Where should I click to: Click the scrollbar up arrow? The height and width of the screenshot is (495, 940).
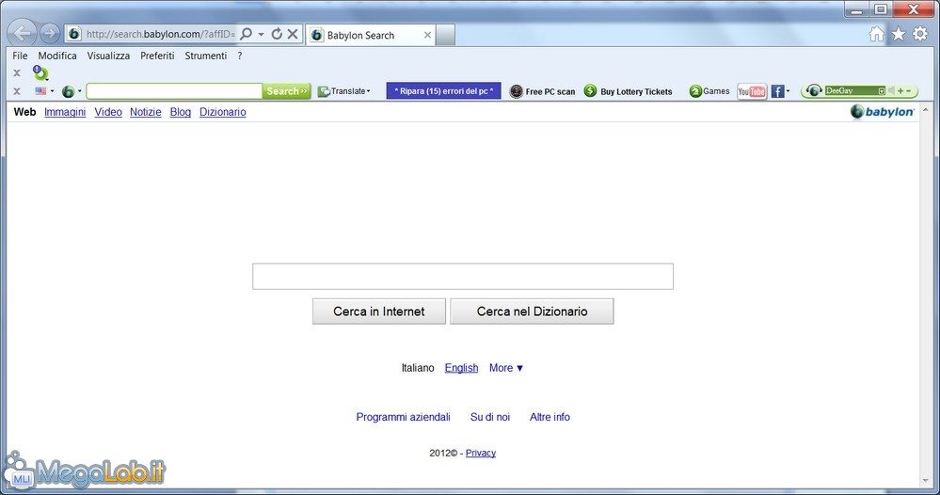click(x=926, y=110)
